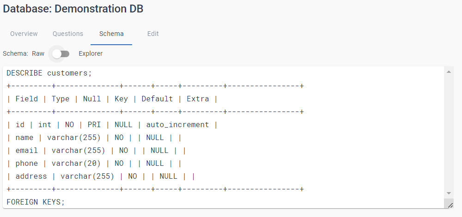462x217 pixels.
Task: Switch to the Questions tab
Action: 68,34
